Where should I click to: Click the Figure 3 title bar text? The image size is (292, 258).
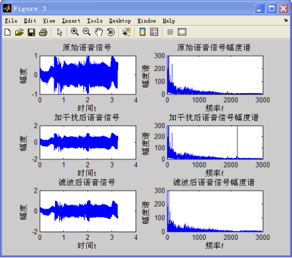point(30,9)
